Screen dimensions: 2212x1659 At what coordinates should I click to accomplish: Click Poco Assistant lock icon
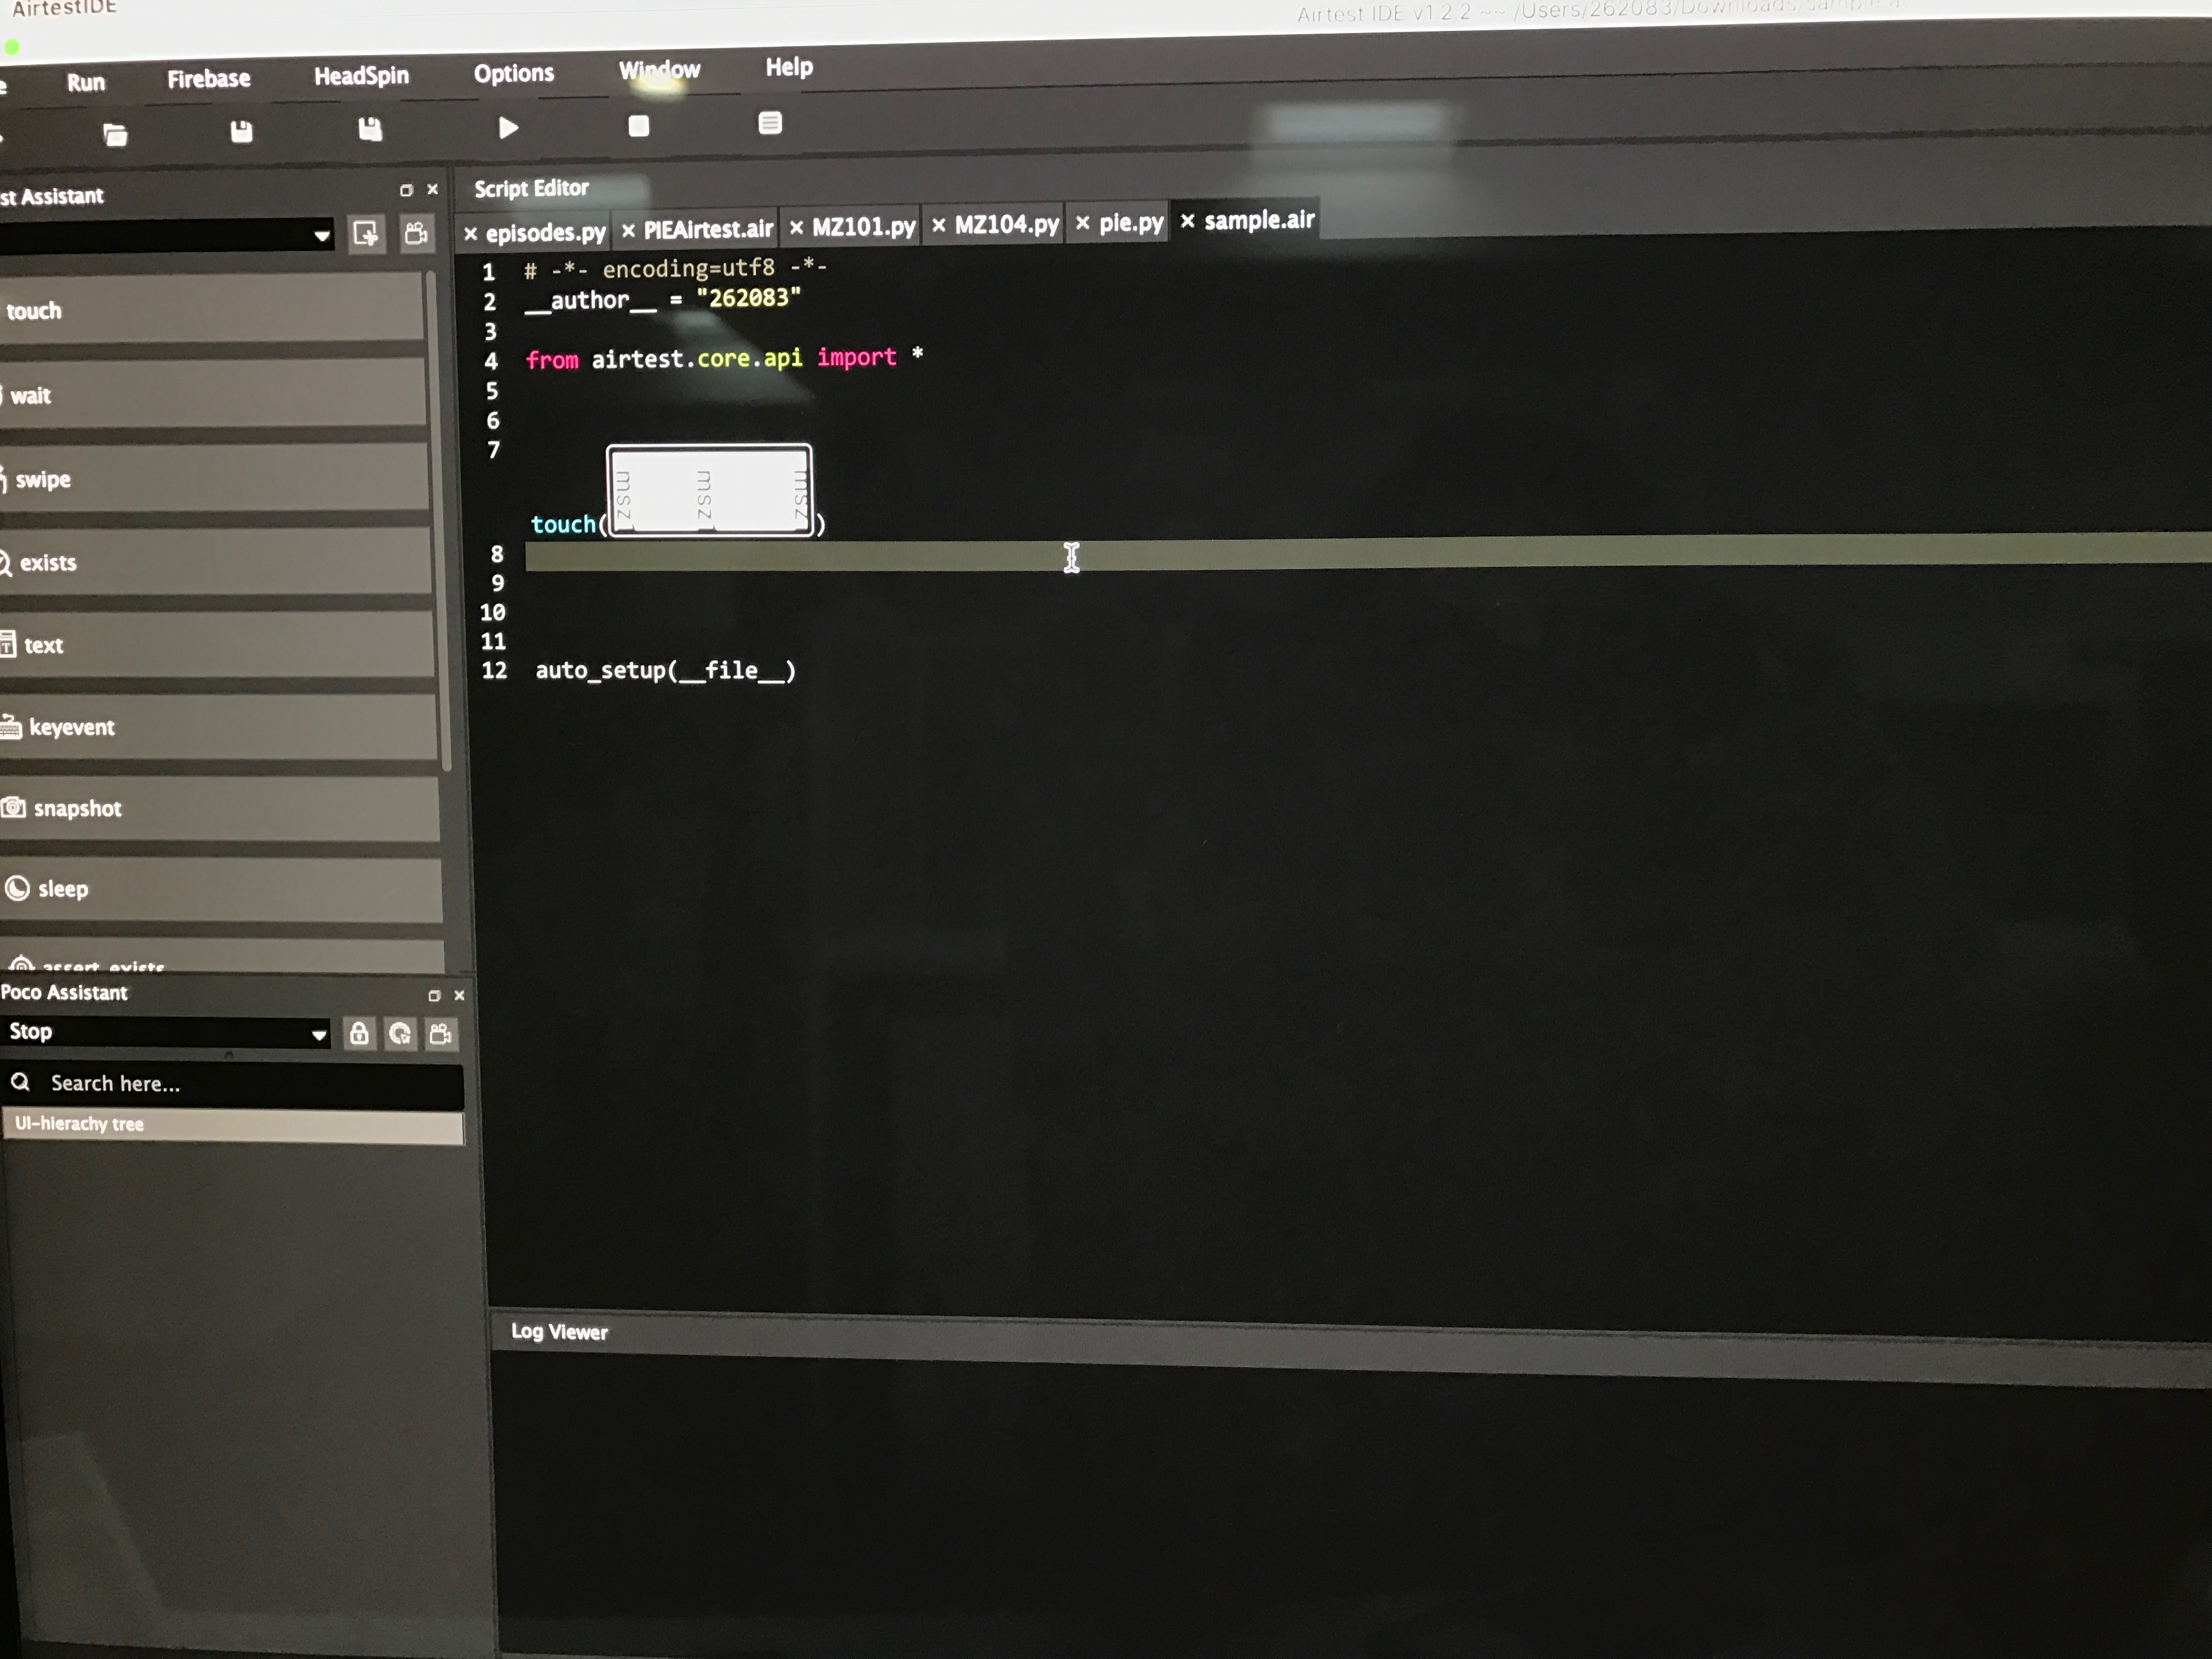pyautogui.click(x=359, y=1033)
